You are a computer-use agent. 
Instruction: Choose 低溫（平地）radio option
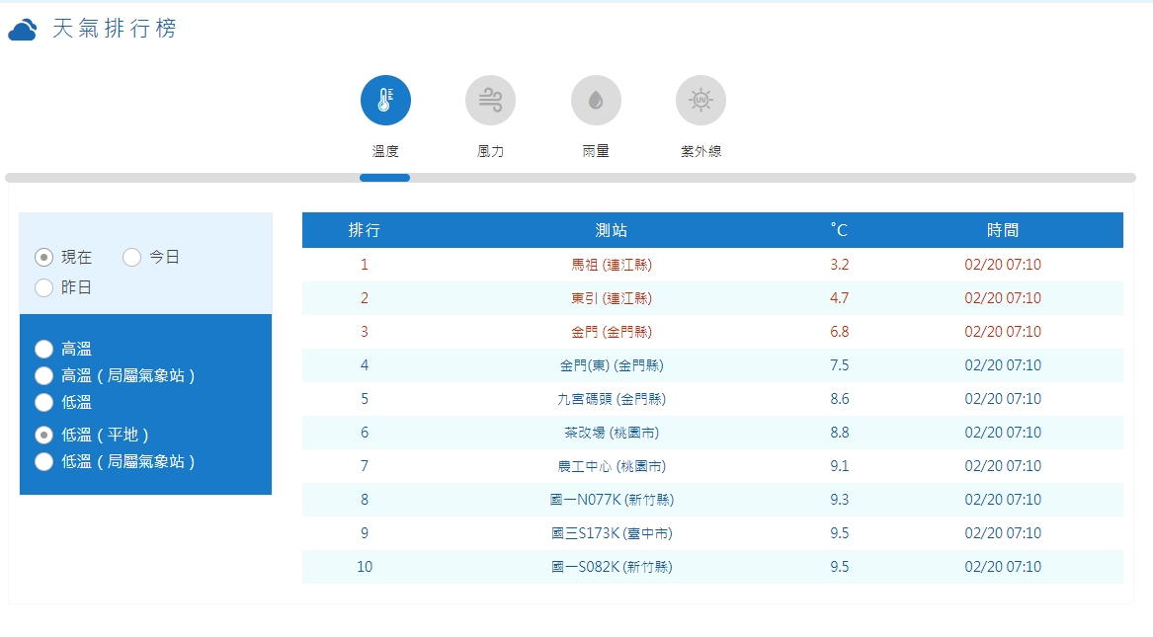[44, 435]
